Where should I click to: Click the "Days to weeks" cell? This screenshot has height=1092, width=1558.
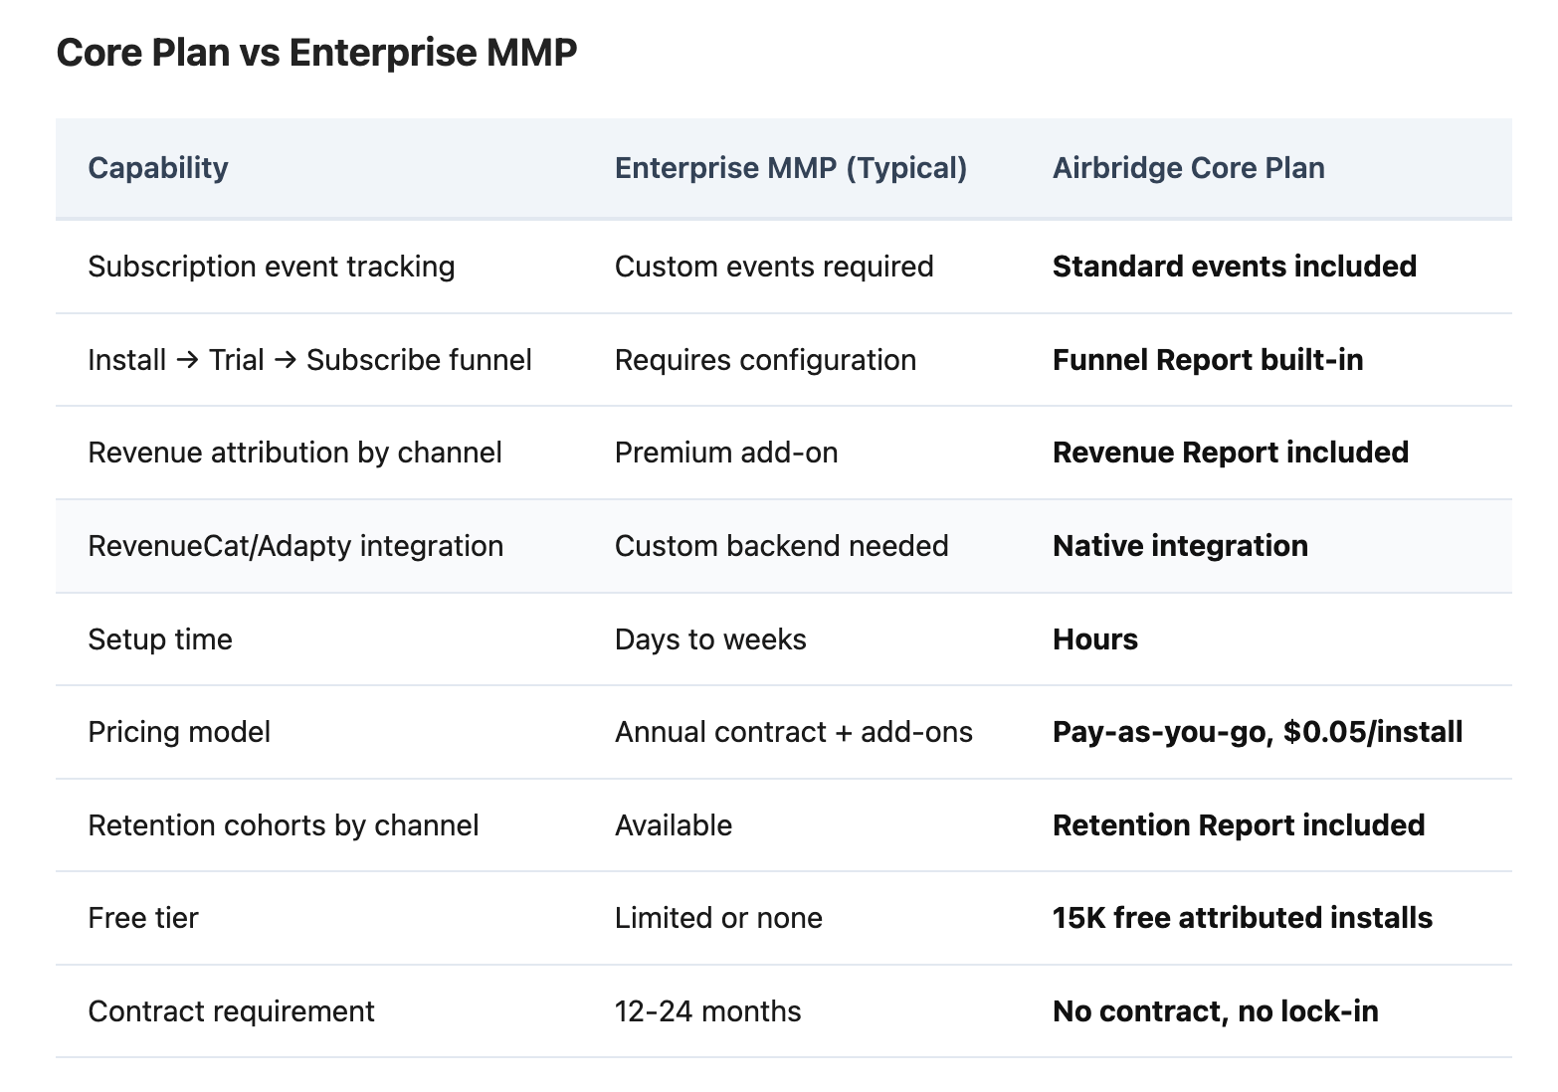tap(709, 639)
